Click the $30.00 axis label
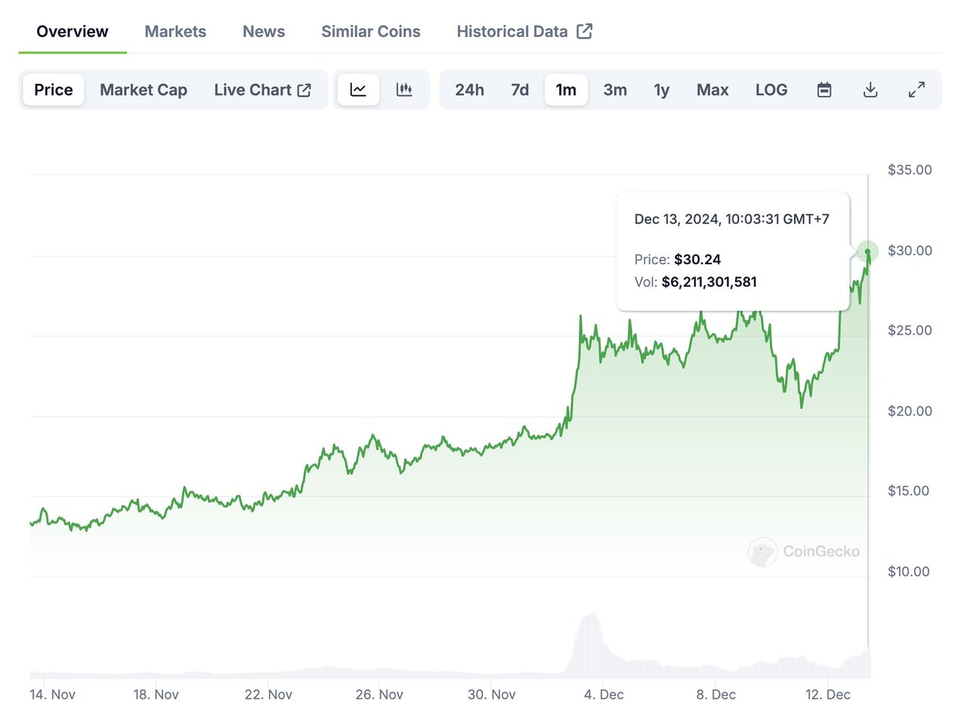This screenshot has width=967, height=725. [x=910, y=251]
